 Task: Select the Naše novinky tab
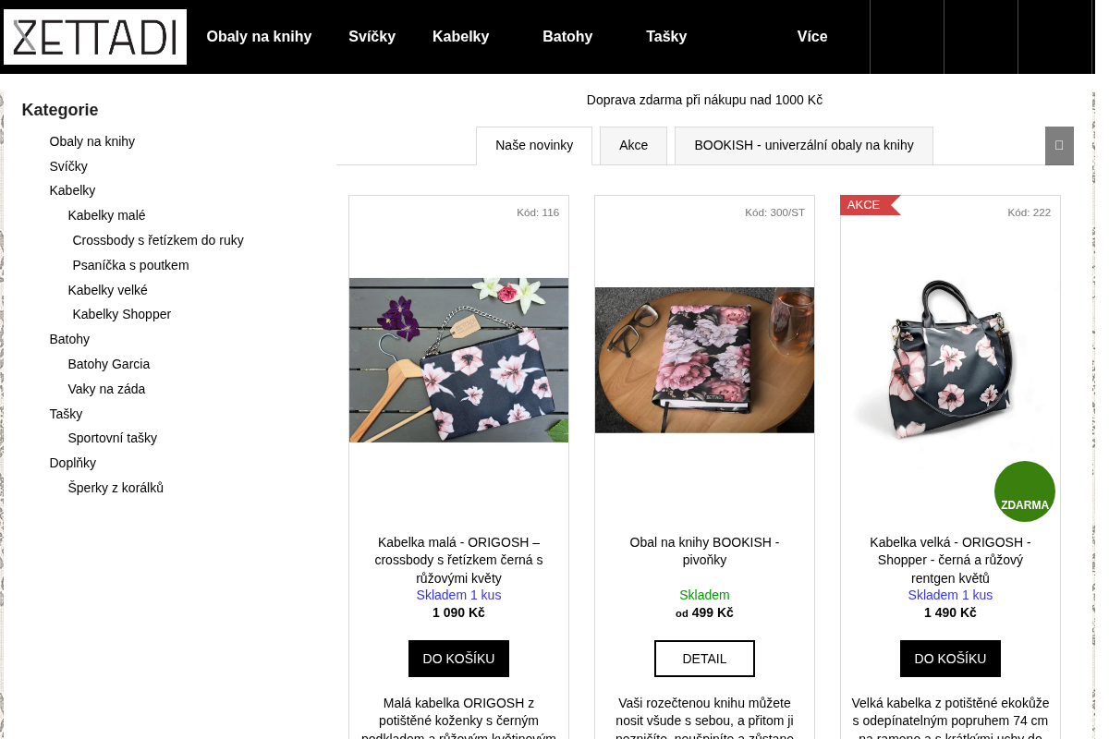pyautogui.click(x=534, y=146)
